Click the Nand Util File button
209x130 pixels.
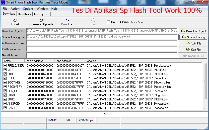point(193,56)
